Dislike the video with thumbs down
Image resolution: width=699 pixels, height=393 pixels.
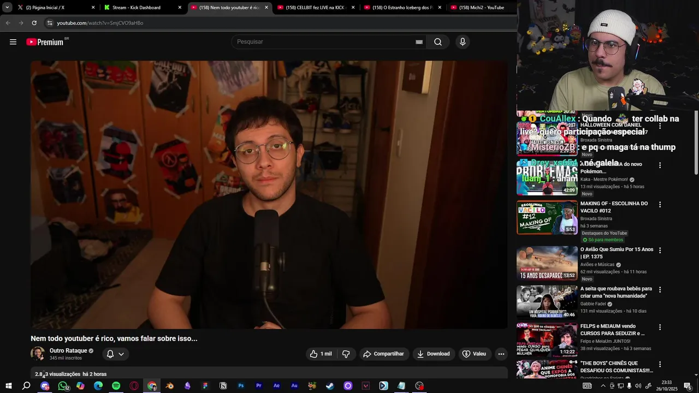click(x=346, y=354)
